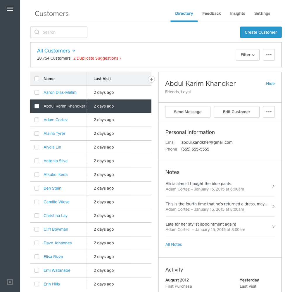The height and width of the screenshot is (292, 292).
Task: Open the more options button beside Edit Customer
Action: pos(269,112)
